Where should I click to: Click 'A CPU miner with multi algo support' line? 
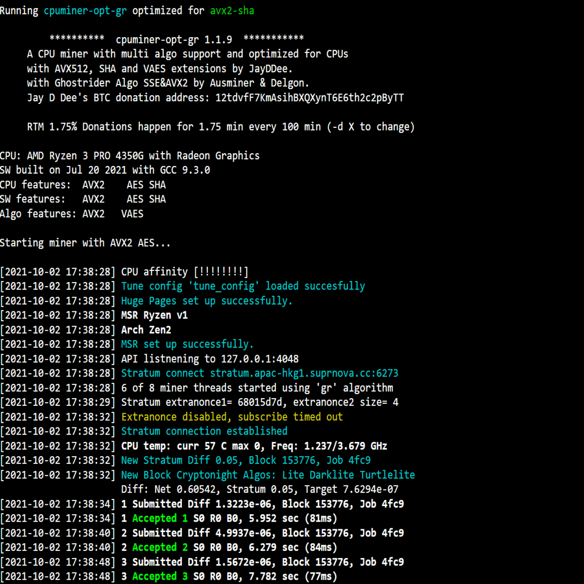point(187,54)
